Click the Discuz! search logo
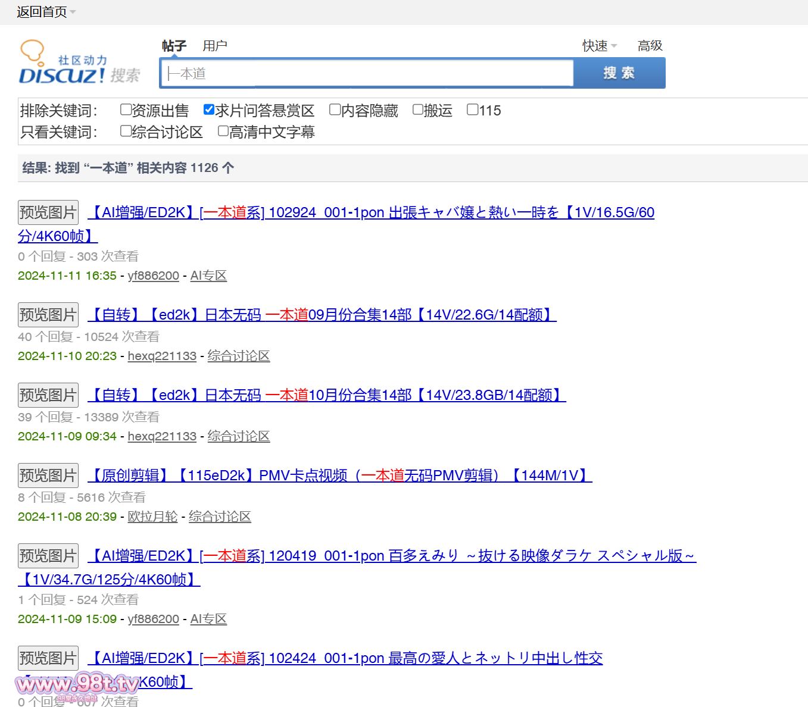808x707 pixels. point(80,62)
